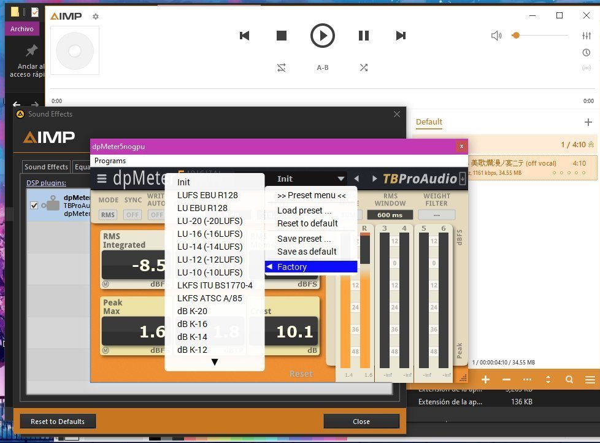Open the scheduler clock icon
The height and width of the screenshot is (443, 600).
587,52
